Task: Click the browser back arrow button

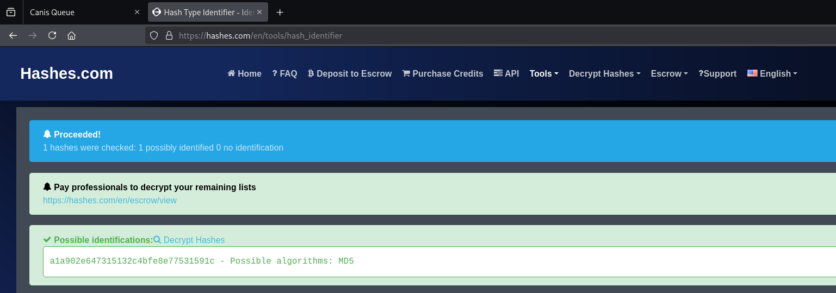Action: 13,35
